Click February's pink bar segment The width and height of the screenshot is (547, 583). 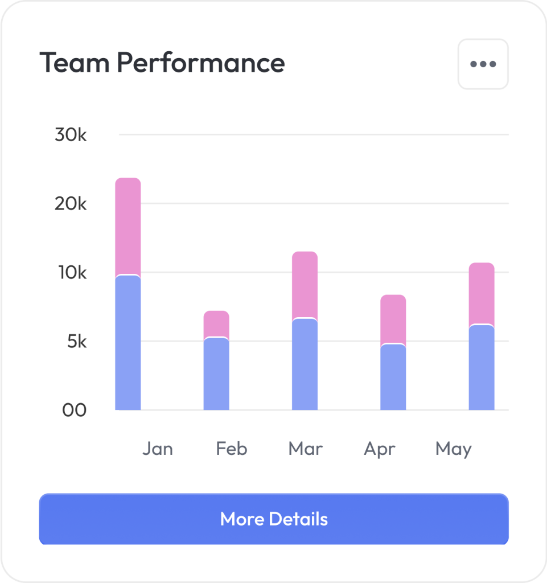click(216, 324)
